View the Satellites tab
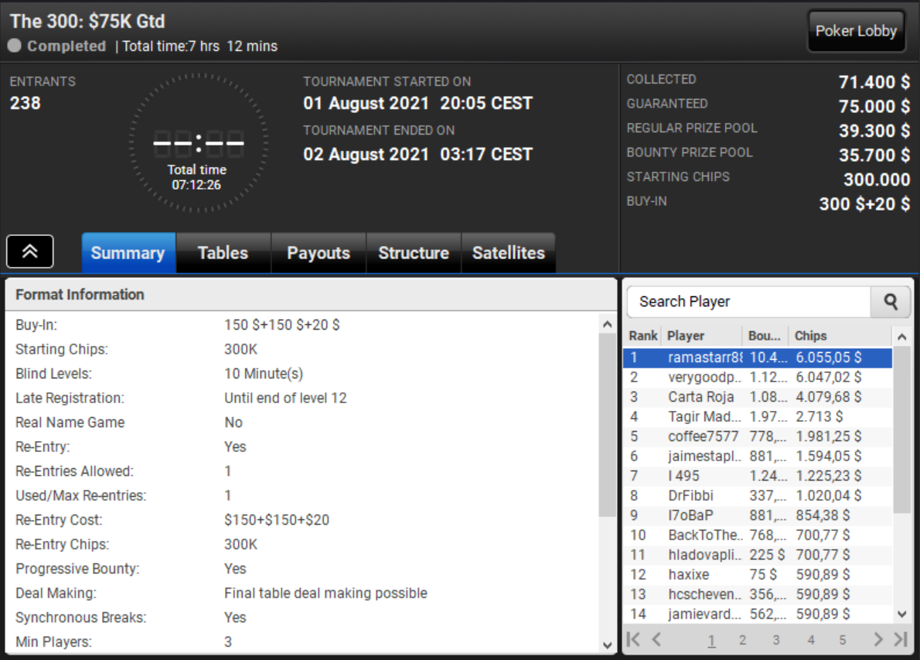 pyautogui.click(x=508, y=253)
